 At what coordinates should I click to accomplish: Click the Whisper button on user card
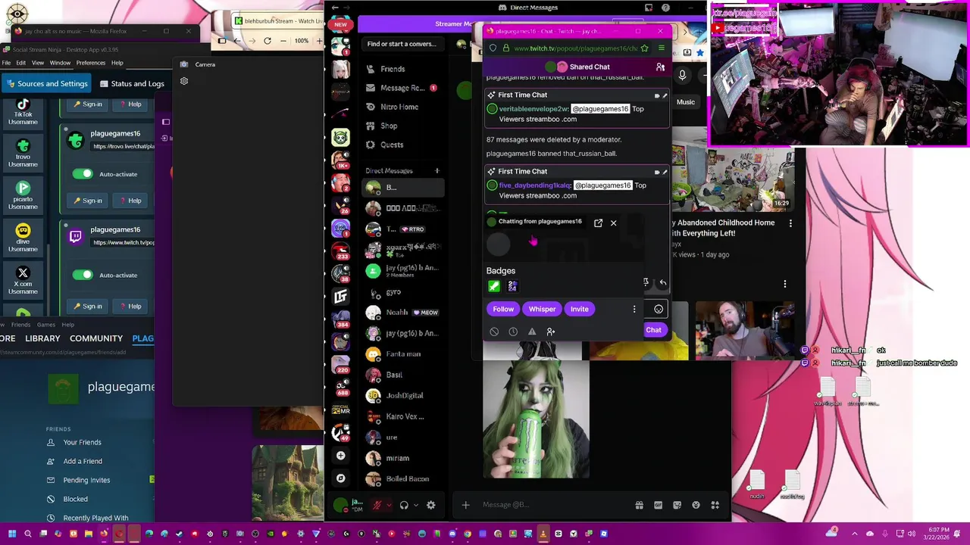pos(542,309)
